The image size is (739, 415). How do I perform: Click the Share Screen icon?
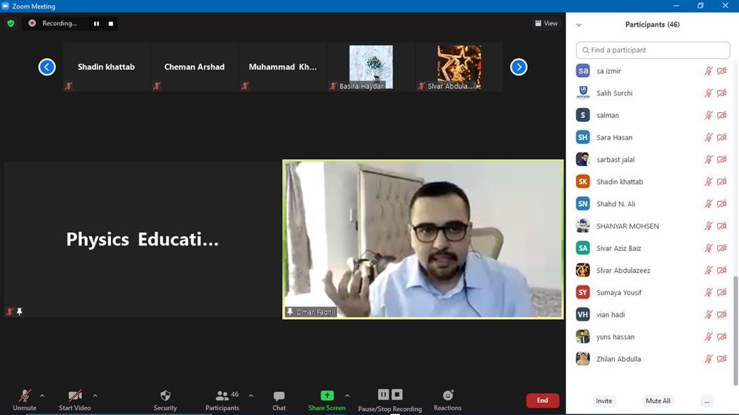327,396
